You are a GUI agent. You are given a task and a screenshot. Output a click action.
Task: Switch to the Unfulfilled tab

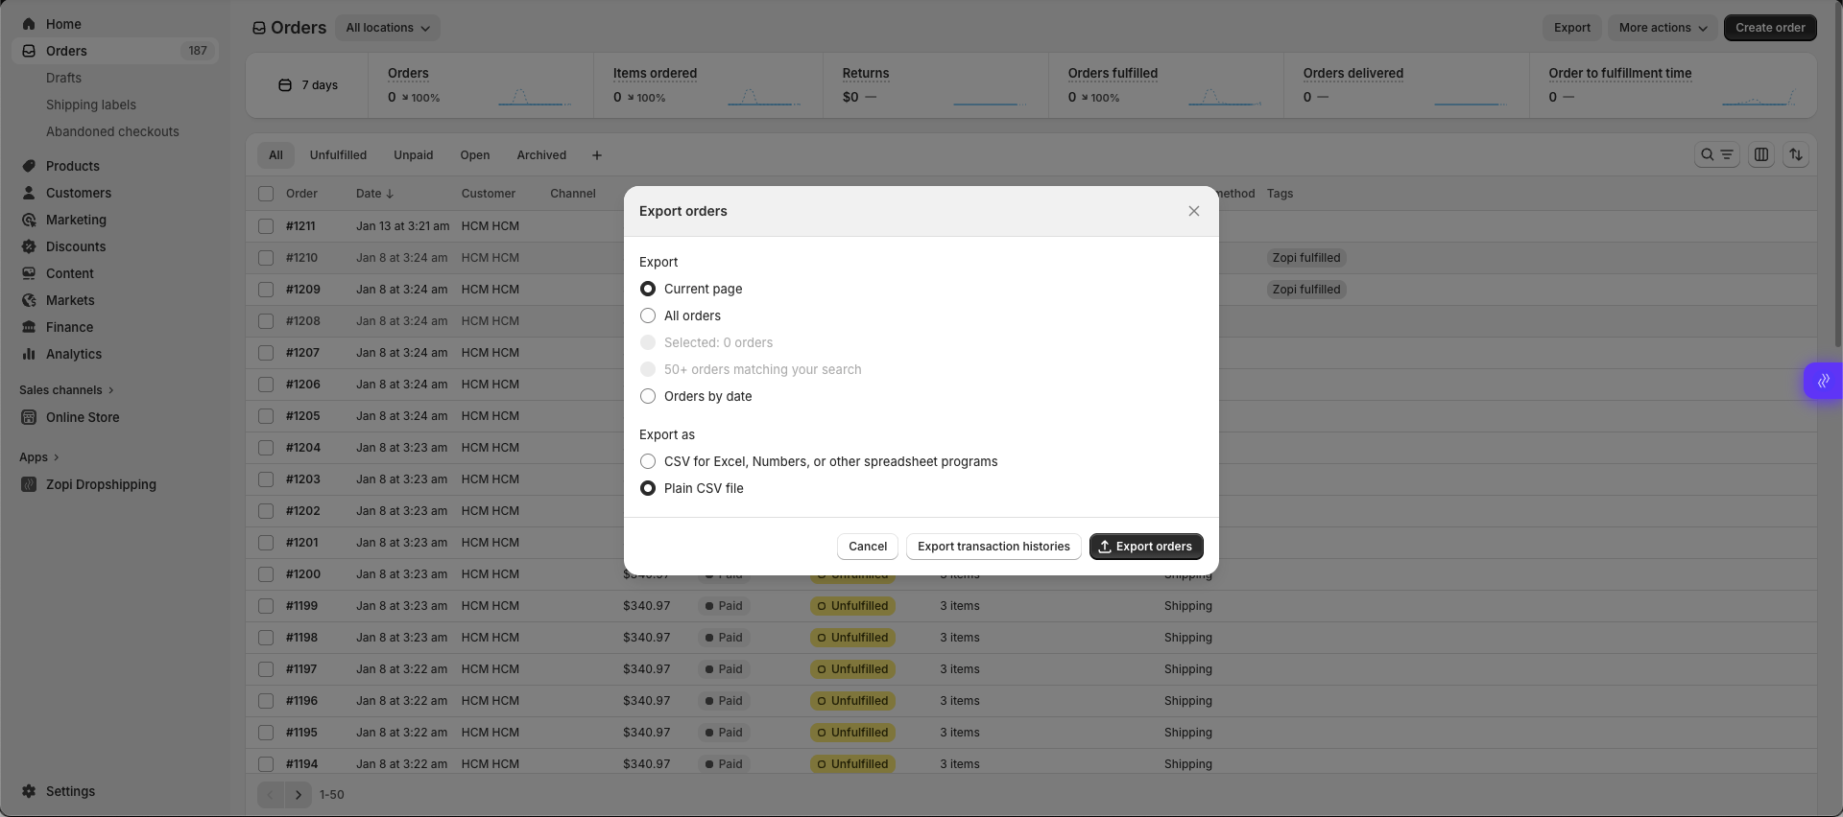click(x=338, y=155)
